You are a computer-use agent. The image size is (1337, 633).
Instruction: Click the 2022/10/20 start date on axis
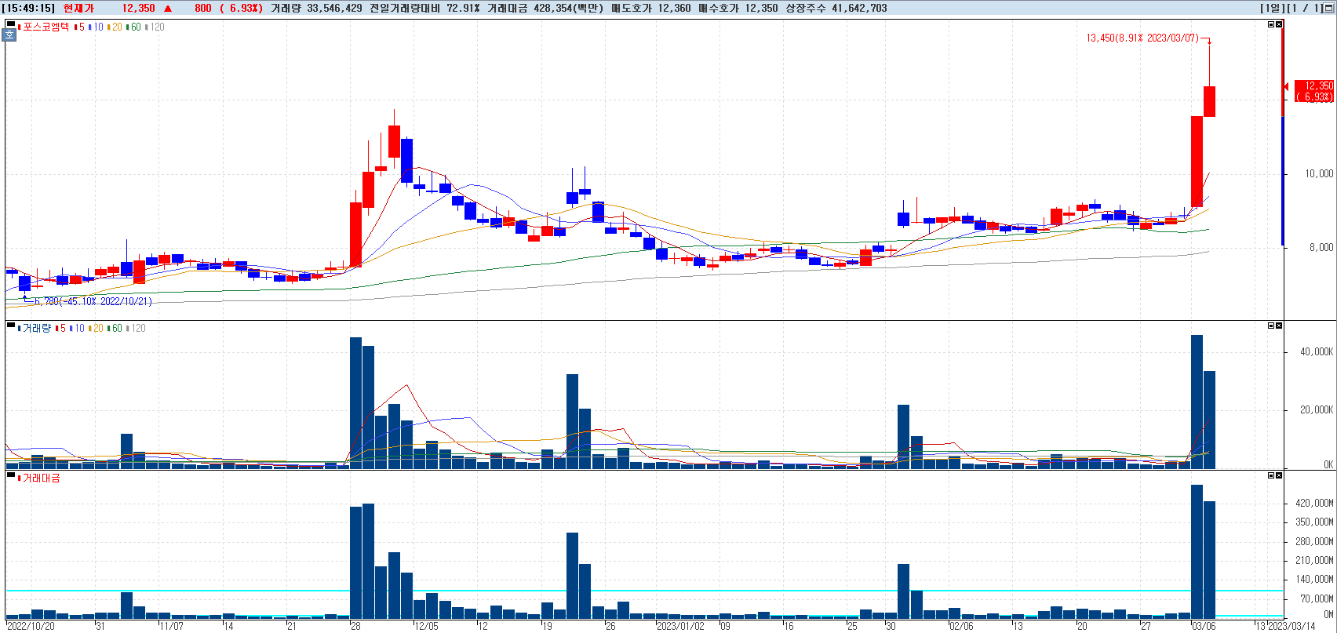point(31,626)
